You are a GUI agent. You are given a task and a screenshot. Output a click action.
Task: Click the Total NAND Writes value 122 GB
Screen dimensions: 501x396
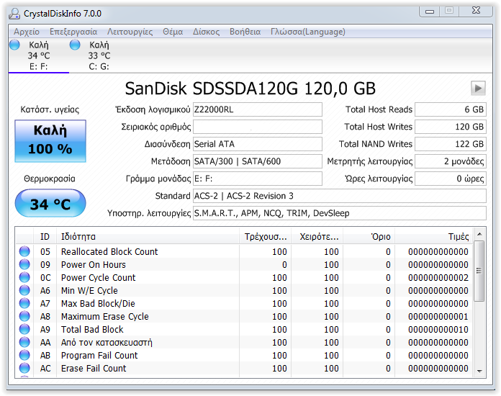pos(450,144)
